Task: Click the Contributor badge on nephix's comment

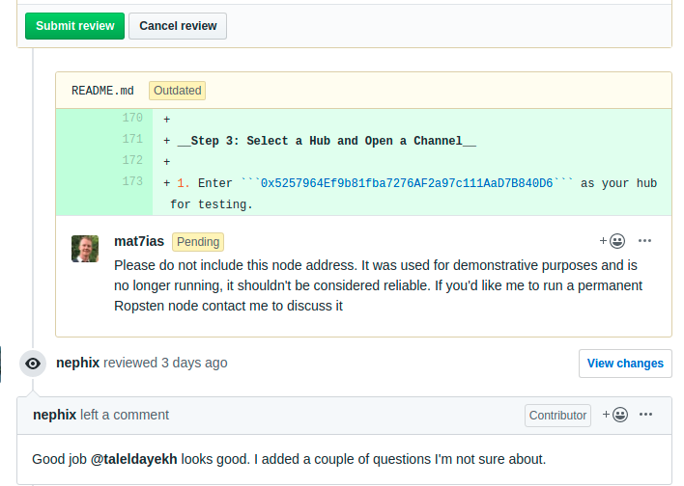Action: [558, 416]
